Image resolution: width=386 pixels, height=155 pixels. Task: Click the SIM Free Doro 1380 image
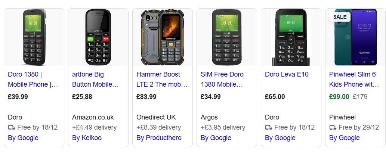tap(226, 37)
